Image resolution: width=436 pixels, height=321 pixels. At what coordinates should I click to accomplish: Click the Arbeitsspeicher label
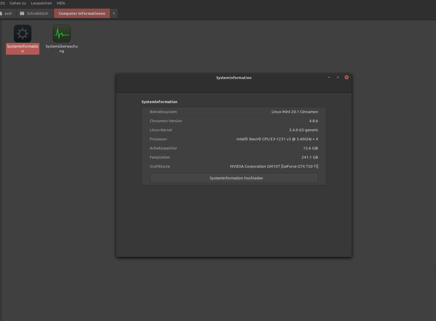[163, 148]
